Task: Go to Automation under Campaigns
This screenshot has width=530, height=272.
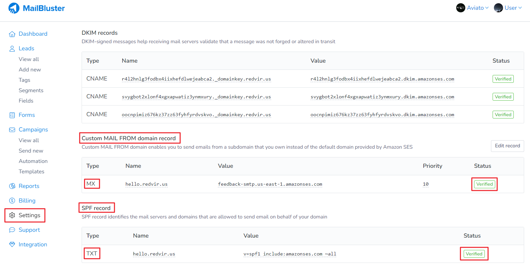Action: pyautogui.click(x=33, y=161)
